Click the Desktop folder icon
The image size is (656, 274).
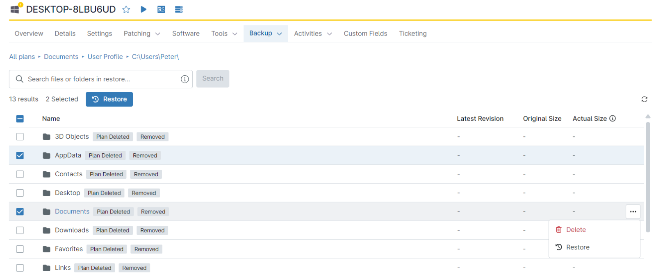pyautogui.click(x=47, y=193)
